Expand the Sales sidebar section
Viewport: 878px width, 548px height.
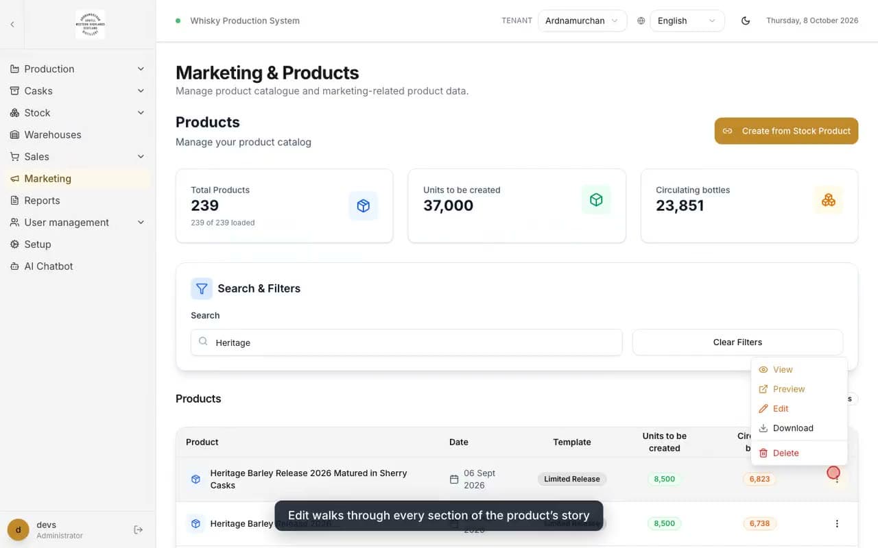[78, 156]
